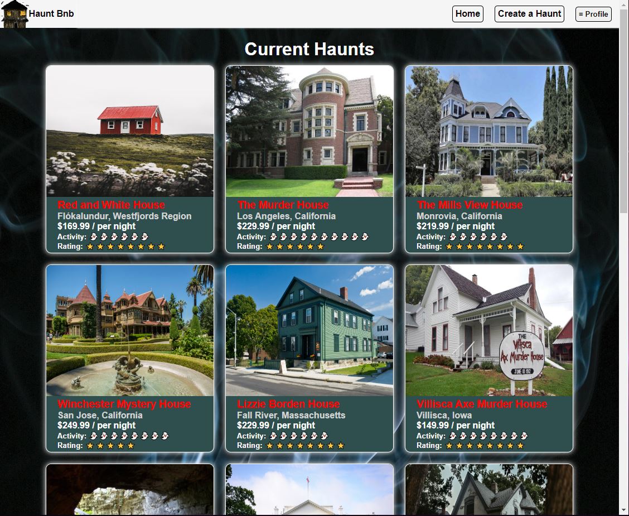Click the San Jose, California location text

tap(100, 415)
